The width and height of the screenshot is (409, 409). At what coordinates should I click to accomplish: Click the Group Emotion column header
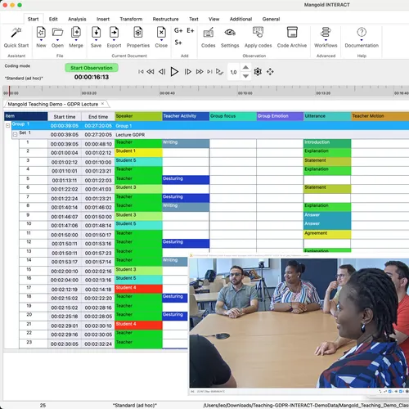pyautogui.click(x=280, y=116)
